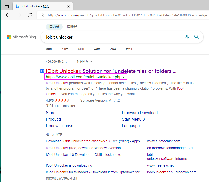This screenshot has height=182, width=209.
Task: Switch to 国际版 search mode
Action: (x=72, y=27)
